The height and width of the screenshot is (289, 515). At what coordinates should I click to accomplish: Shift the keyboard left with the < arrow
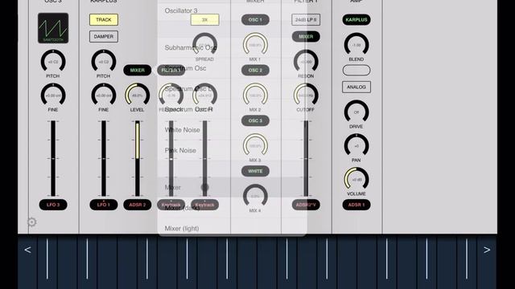[x=27, y=250]
